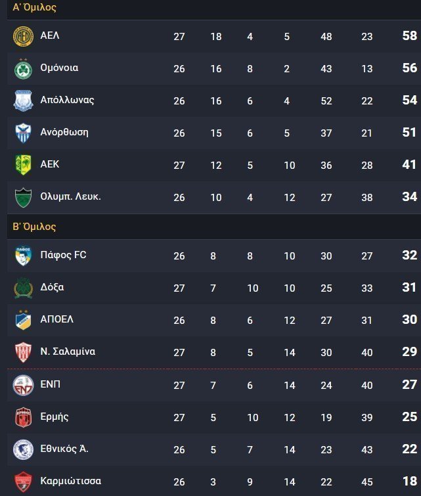The height and width of the screenshot is (496, 421).
Task: Open the Απόλλωνας team name link
Action: pos(67,100)
